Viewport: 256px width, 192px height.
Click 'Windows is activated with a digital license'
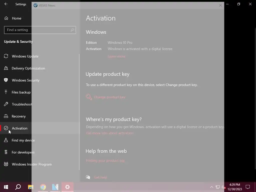(x=140, y=49)
